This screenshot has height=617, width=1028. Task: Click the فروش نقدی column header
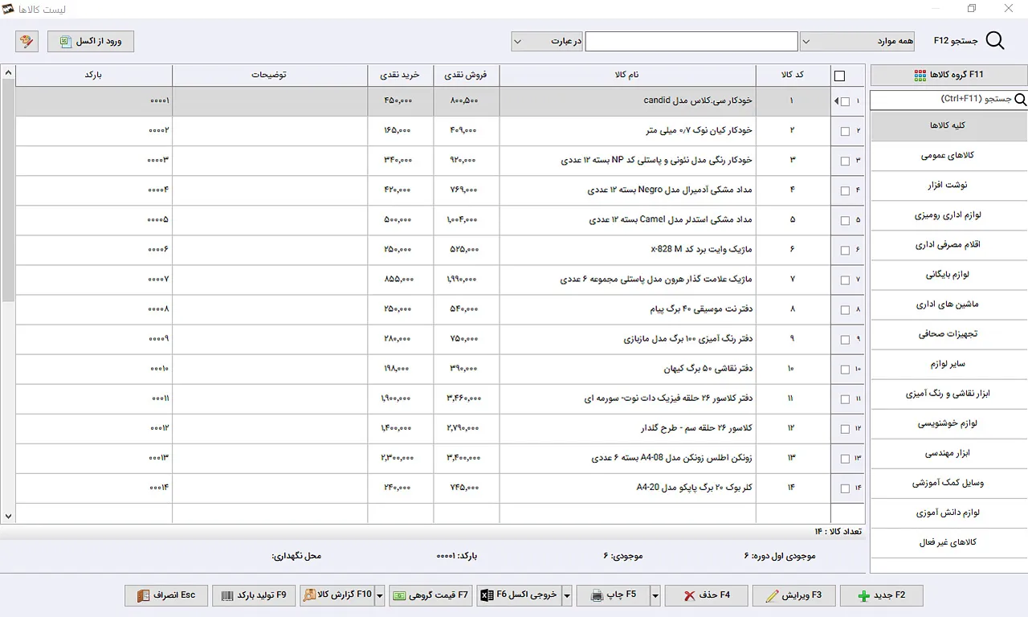click(466, 76)
